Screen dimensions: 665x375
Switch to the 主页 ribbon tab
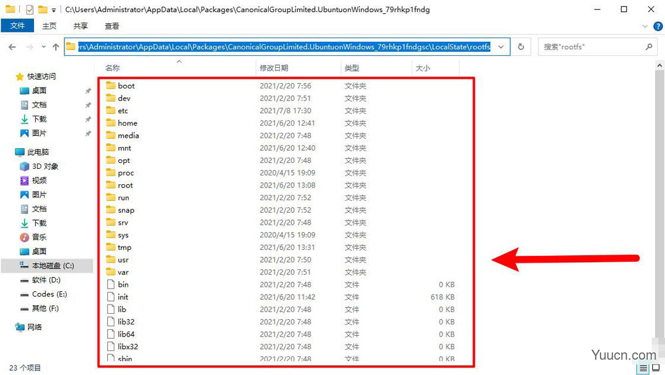(x=49, y=26)
